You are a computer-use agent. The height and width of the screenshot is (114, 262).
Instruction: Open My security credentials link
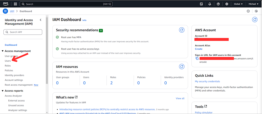pyautogui.click(x=207, y=81)
